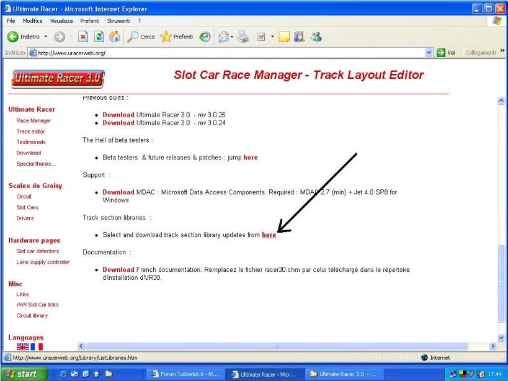Download Ultimate Racer rev 3.0.25
Image resolution: width=508 pixels, height=381 pixels.
[x=118, y=115]
